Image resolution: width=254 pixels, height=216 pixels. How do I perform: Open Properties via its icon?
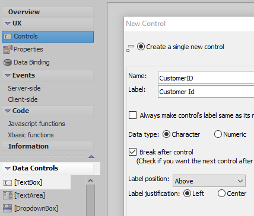[8, 50]
